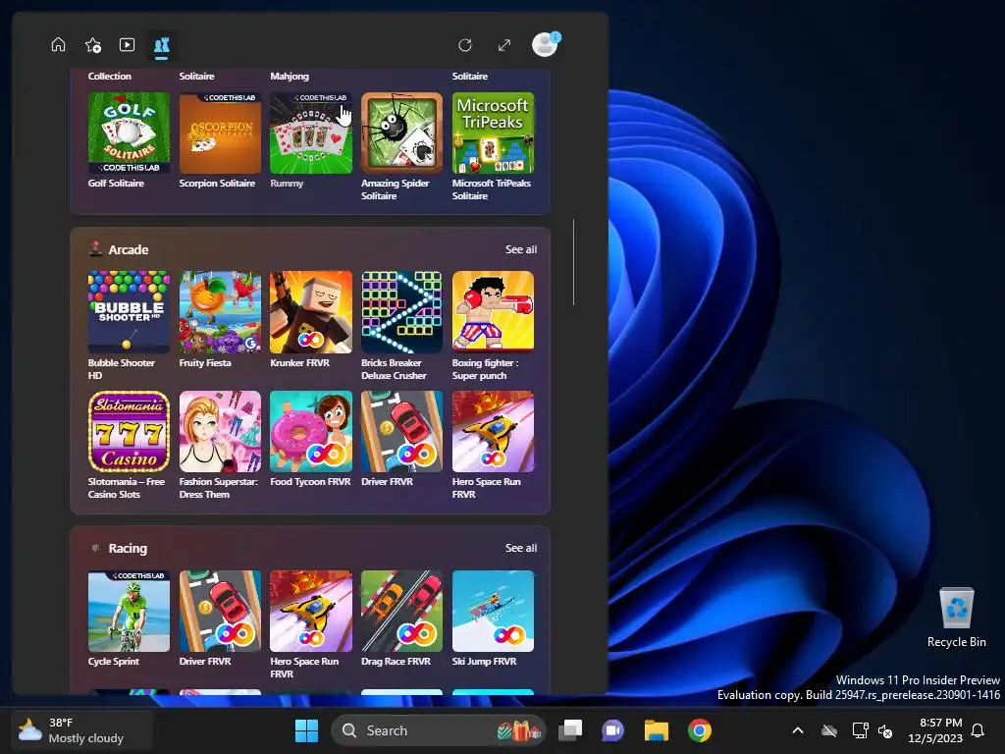Click the cloud sync tray icon
Viewport: 1005px width, 754px height.
[829, 730]
